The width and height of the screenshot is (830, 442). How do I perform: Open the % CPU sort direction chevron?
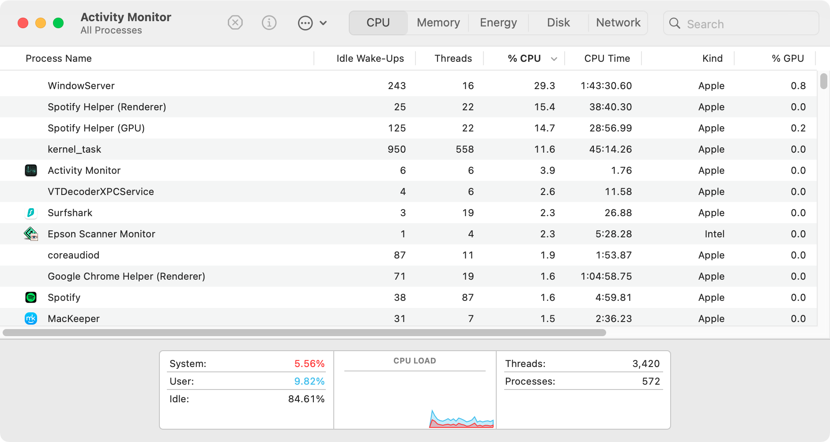click(555, 58)
